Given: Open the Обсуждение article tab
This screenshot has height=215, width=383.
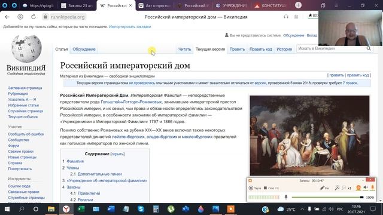Looking at the screenshot, I should point(84,49).
